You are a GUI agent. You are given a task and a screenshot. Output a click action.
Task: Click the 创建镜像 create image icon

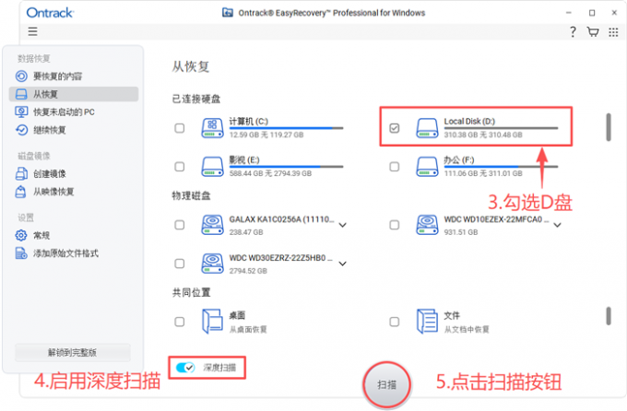[x=21, y=173]
